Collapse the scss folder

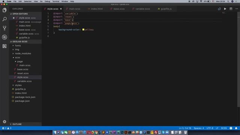click(x=18, y=57)
